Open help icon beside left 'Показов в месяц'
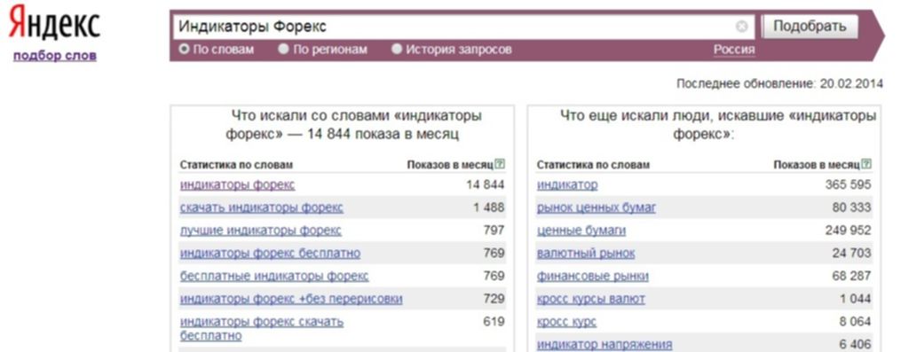The width and height of the screenshot is (909, 352). click(501, 164)
